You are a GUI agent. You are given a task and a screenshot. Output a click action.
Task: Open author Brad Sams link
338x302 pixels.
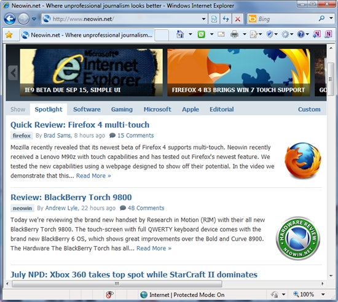coord(57,136)
